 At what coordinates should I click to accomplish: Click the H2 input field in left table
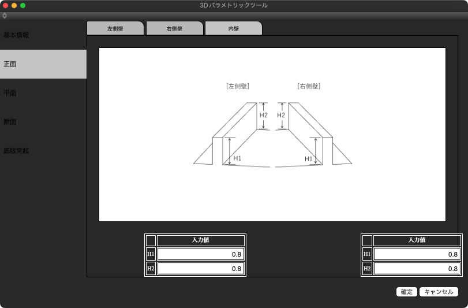pyautogui.click(x=200, y=269)
